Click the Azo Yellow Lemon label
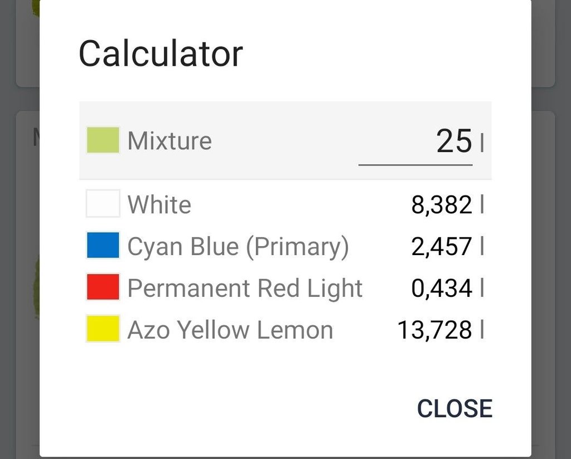Image resolution: width=571 pixels, height=459 pixels. coord(230,330)
